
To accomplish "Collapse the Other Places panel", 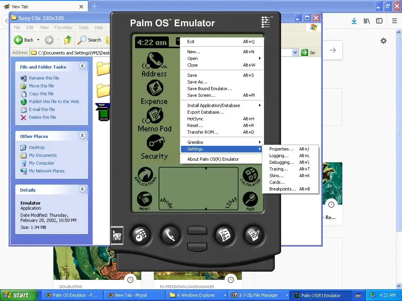I will click(82, 136).
